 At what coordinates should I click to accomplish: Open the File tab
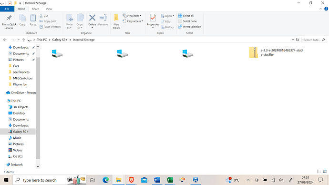pyautogui.click(x=7, y=9)
